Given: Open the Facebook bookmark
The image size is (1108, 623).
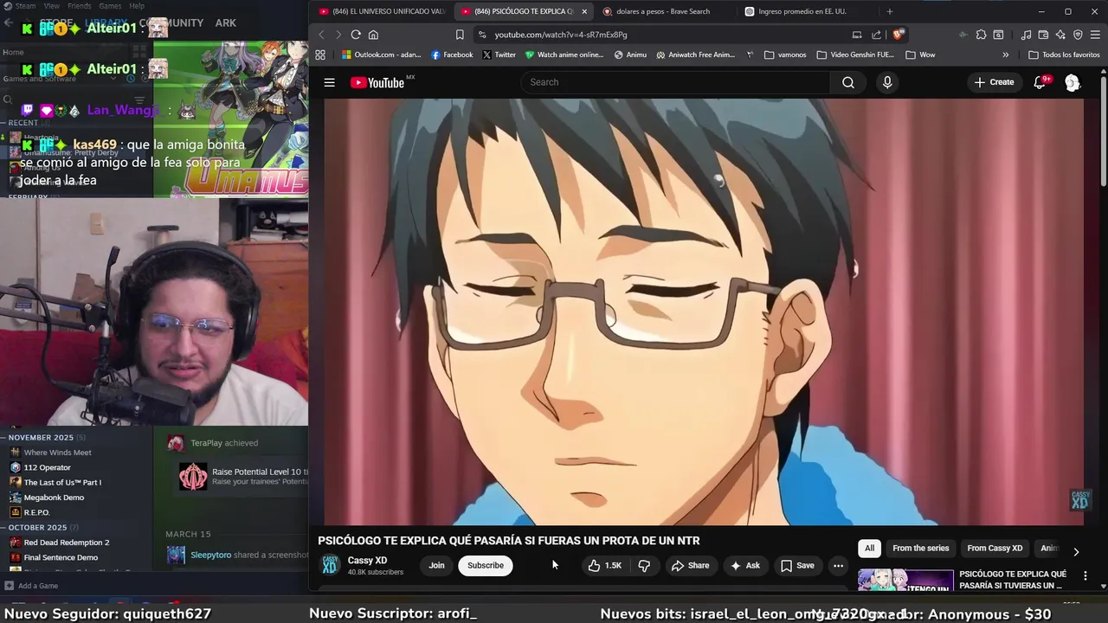Looking at the screenshot, I should (452, 55).
